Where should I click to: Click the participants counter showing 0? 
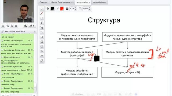pos(32,26)
